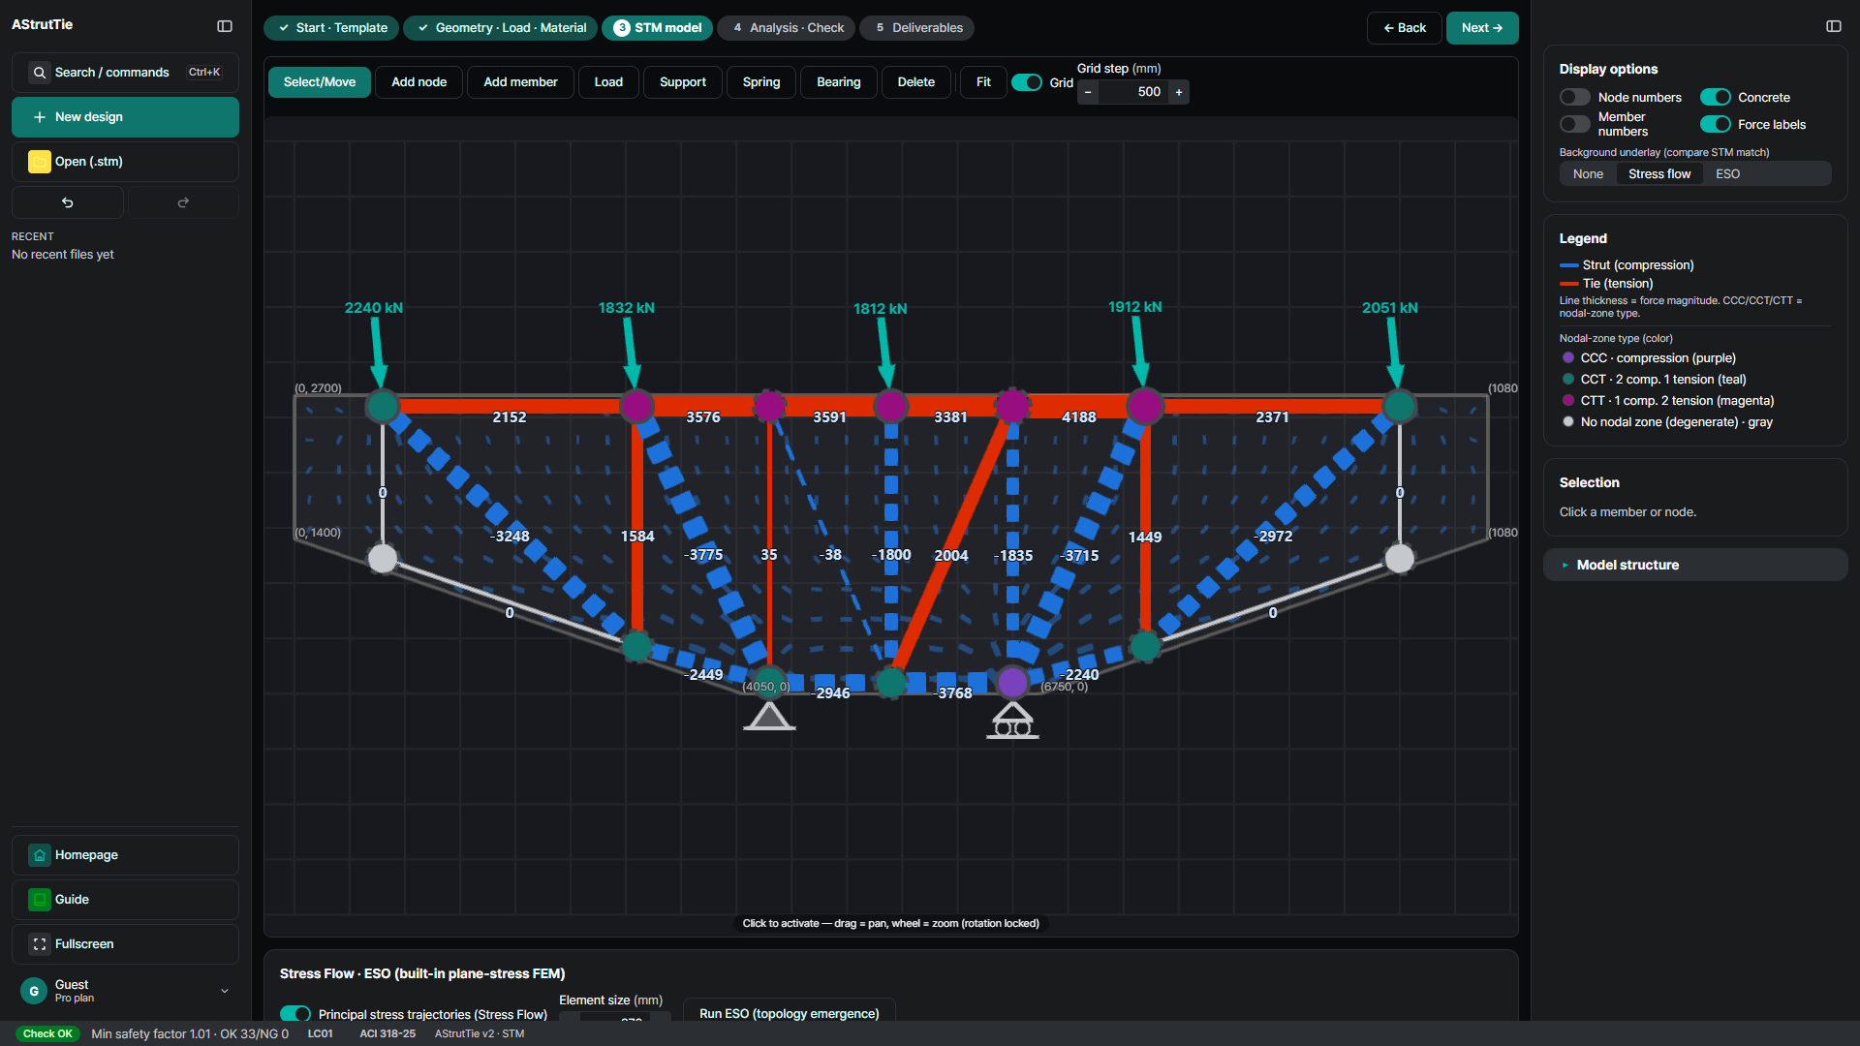Collapse the right panel icon
This screenshot has height=1046, width=1860.
(1834, 26)
